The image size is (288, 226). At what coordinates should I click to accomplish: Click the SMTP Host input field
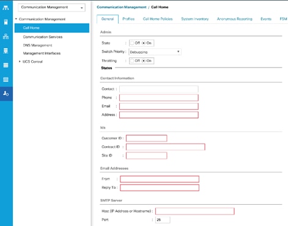[x=195, y=211]
